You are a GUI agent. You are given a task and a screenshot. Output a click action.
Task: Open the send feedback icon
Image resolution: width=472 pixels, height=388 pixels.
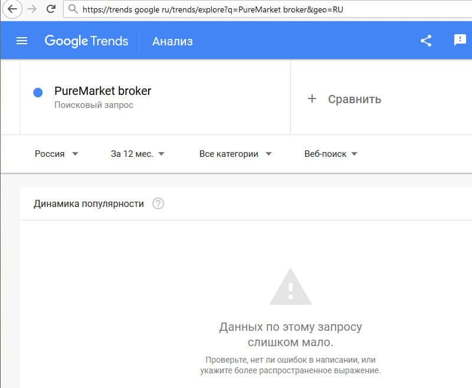click(x=460, y=40)
